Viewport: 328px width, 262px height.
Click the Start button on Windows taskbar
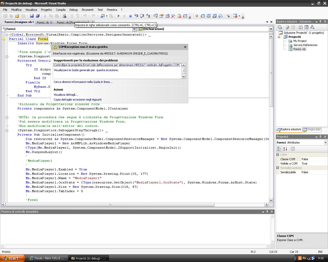click(x=12, y=258)
